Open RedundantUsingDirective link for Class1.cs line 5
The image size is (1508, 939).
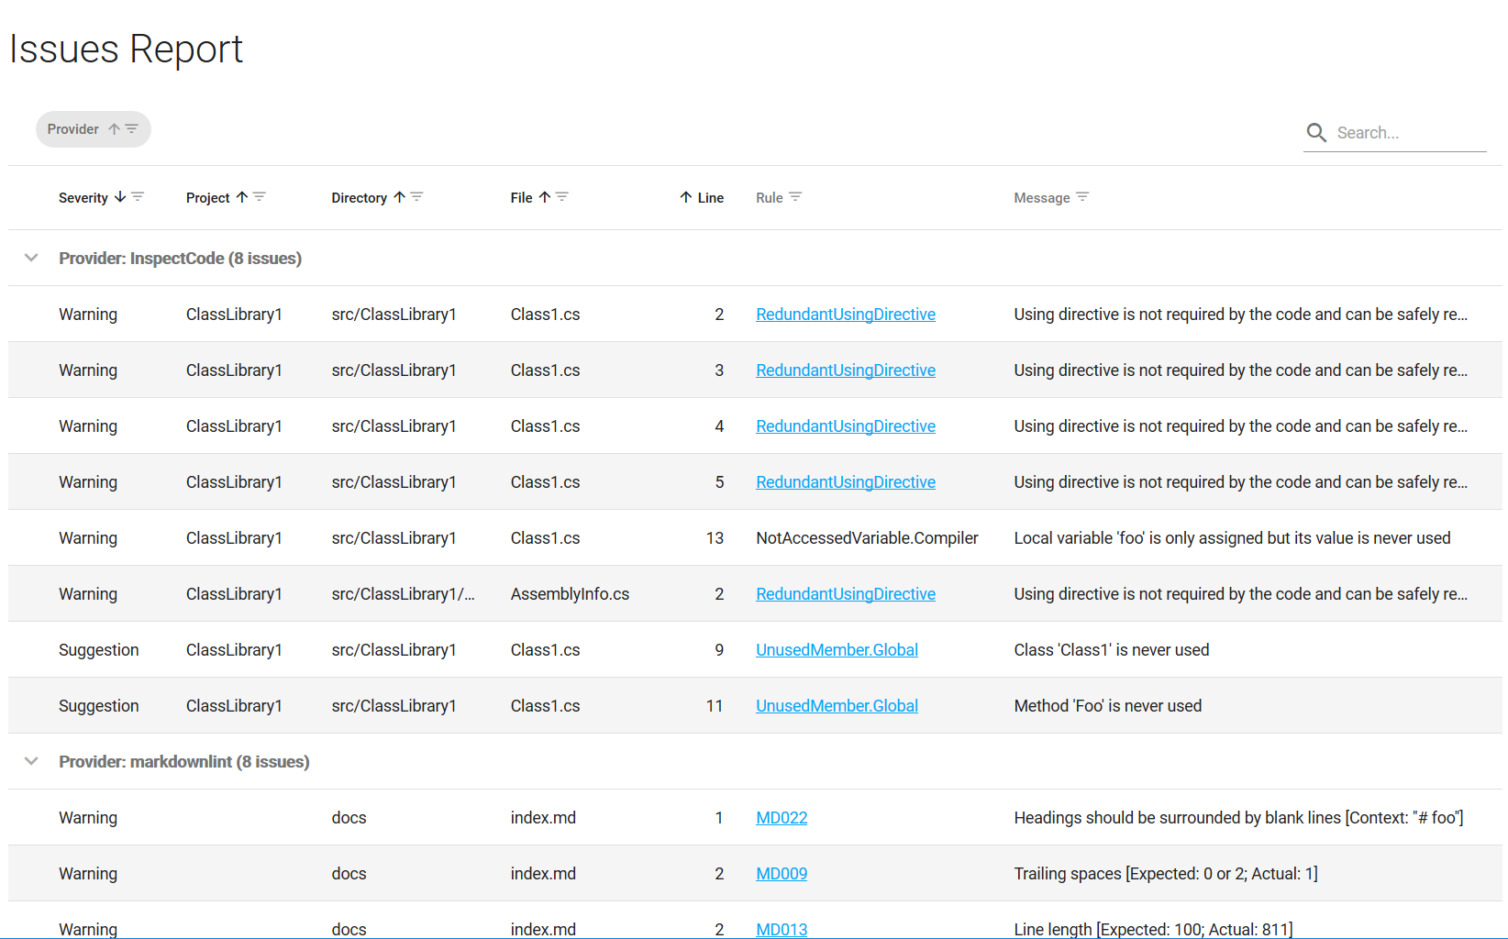coord(846,482)
